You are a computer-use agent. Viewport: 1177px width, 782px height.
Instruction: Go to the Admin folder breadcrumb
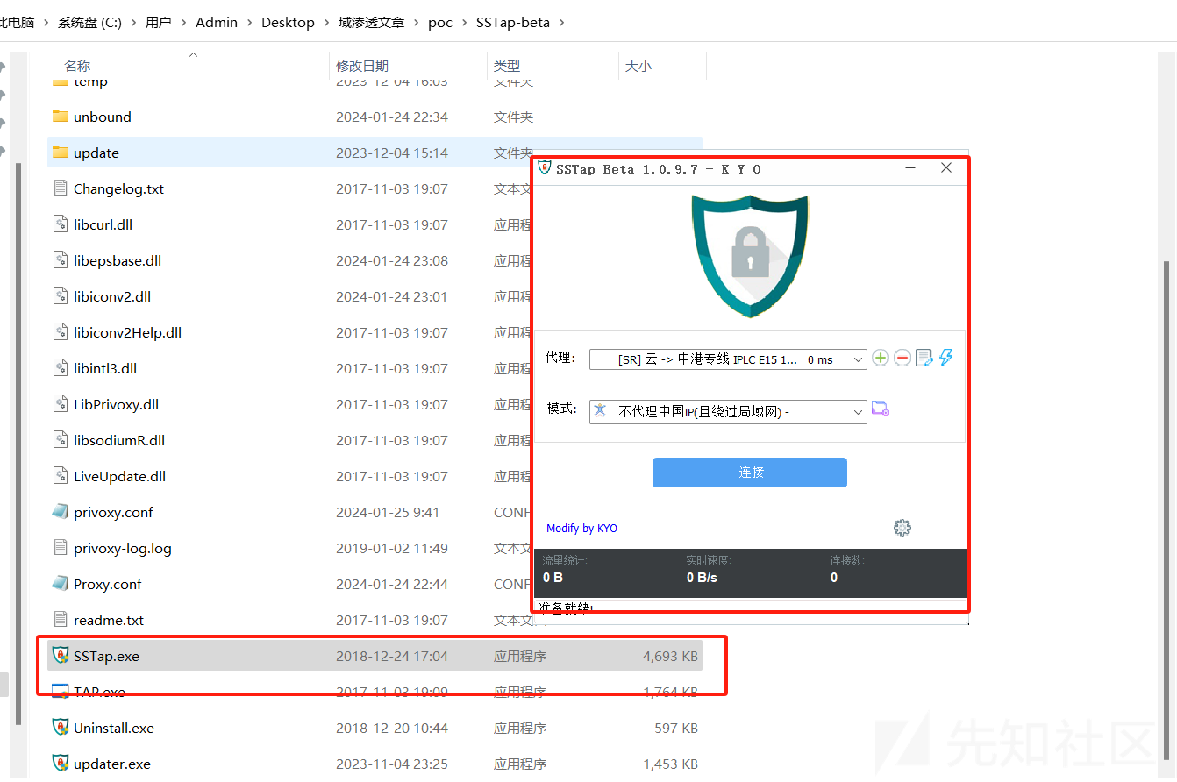pyautogui.click(x=217, y=23)
